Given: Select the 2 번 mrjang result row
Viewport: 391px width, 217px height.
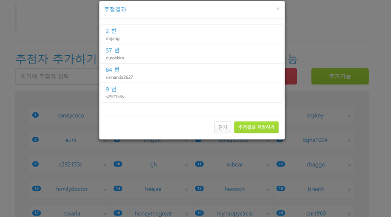Looking at the screenshot, I should [192, 34].
